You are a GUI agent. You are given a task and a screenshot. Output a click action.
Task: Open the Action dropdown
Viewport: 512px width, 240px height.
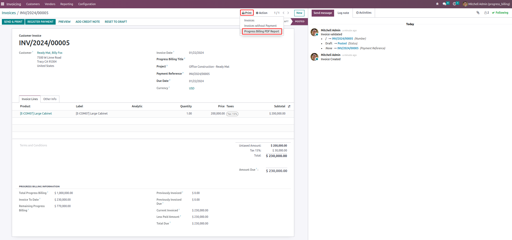click(262, 13)
